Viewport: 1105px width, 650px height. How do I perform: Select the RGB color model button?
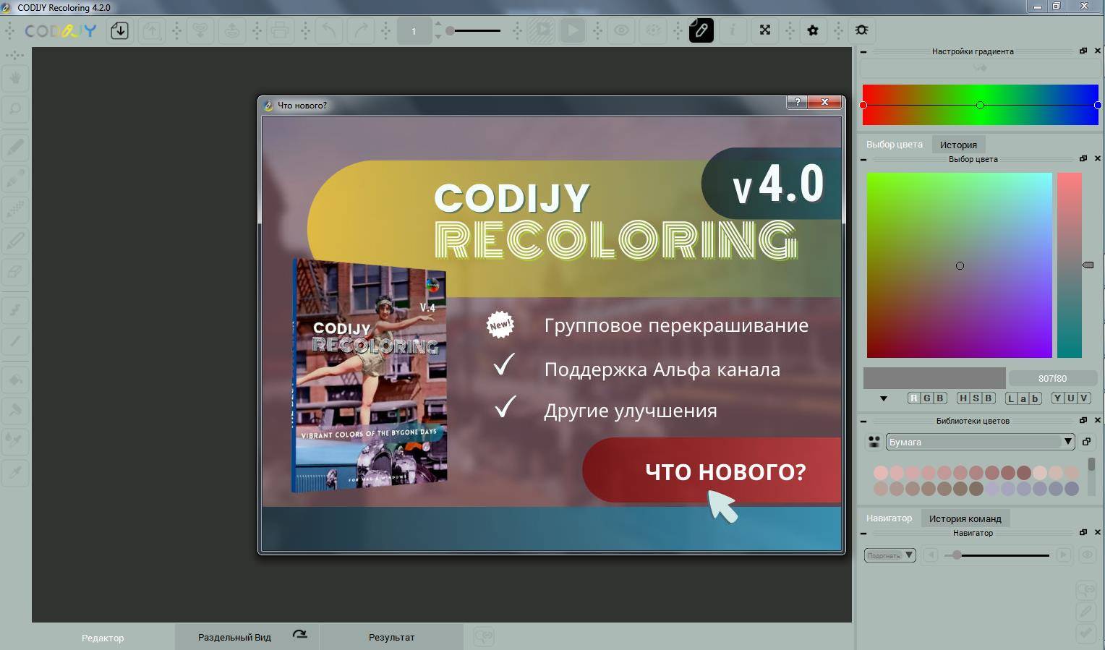click(927, 398)
